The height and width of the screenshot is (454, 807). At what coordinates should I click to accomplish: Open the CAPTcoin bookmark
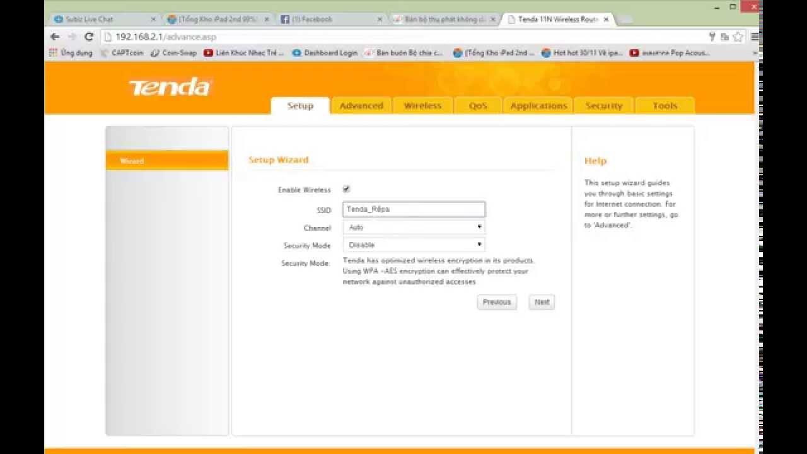coord(122,53)
